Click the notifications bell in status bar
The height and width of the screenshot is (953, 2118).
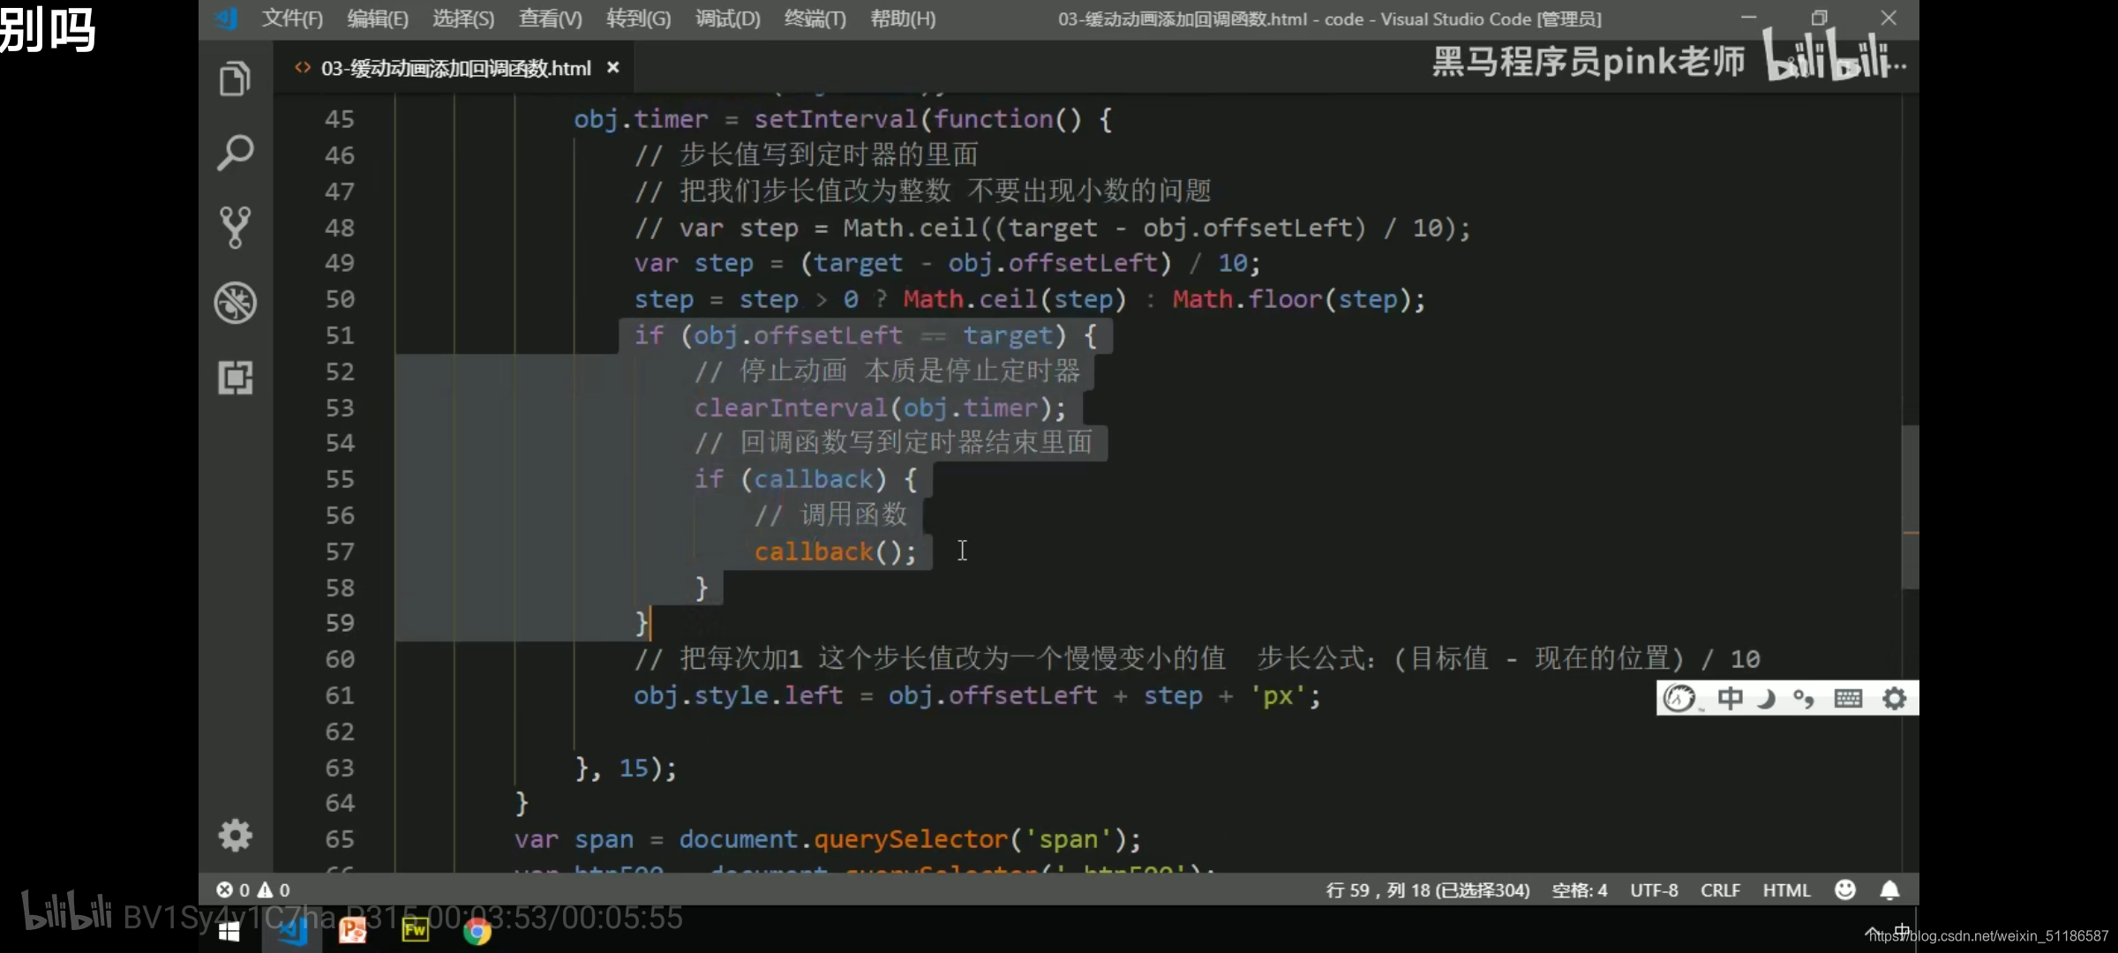click(1889, 890)
